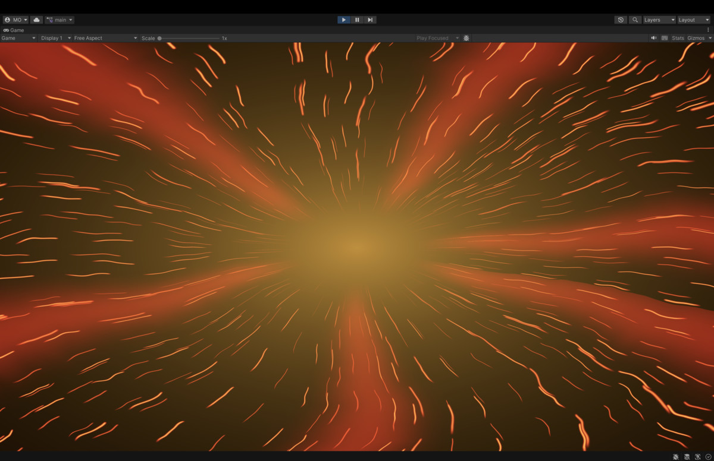Toggle Gizmos in Game view
This screenshot has width=714, height=461.
(x=696, y=38)
